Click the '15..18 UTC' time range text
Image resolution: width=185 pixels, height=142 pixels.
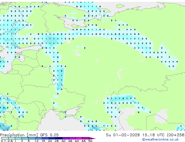click(x=153, y=135)
